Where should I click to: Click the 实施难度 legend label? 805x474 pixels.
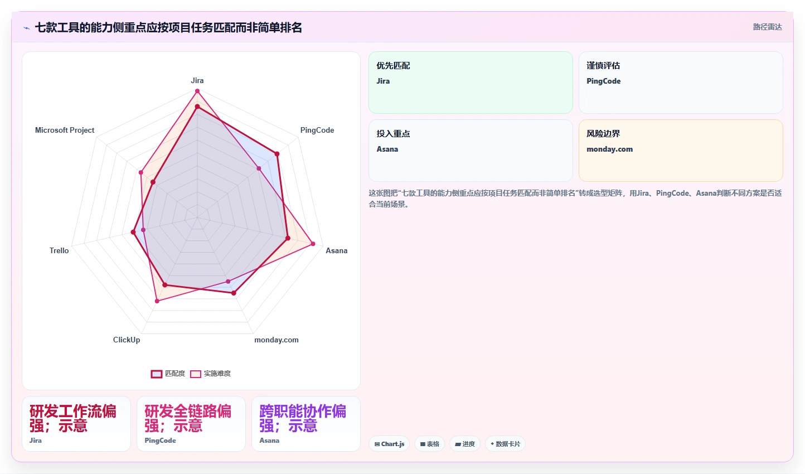[x=217, y=374]
